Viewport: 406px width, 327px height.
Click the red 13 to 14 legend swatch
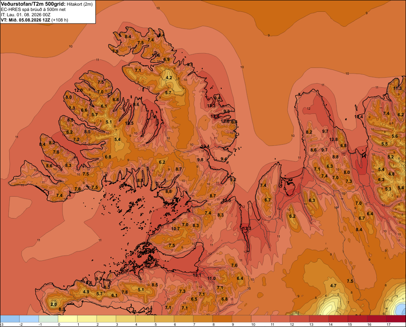(319, 319)
